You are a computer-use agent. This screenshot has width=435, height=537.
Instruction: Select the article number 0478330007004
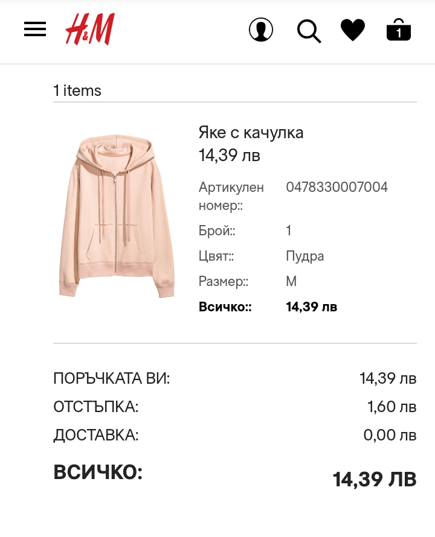click(337, 187)
